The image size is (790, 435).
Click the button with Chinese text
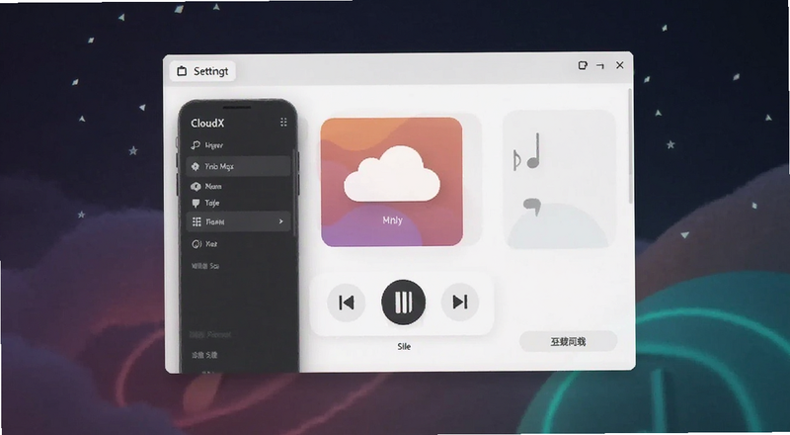click(x=568, y=342)
